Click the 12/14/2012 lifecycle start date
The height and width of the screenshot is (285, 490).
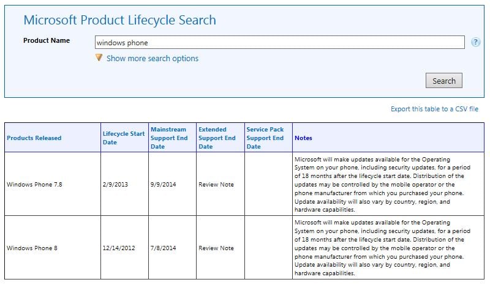coord(119,248)
